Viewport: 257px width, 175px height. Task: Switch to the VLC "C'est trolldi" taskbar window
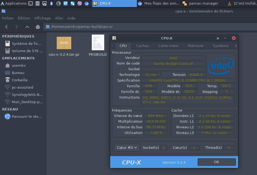pos(242,4)
